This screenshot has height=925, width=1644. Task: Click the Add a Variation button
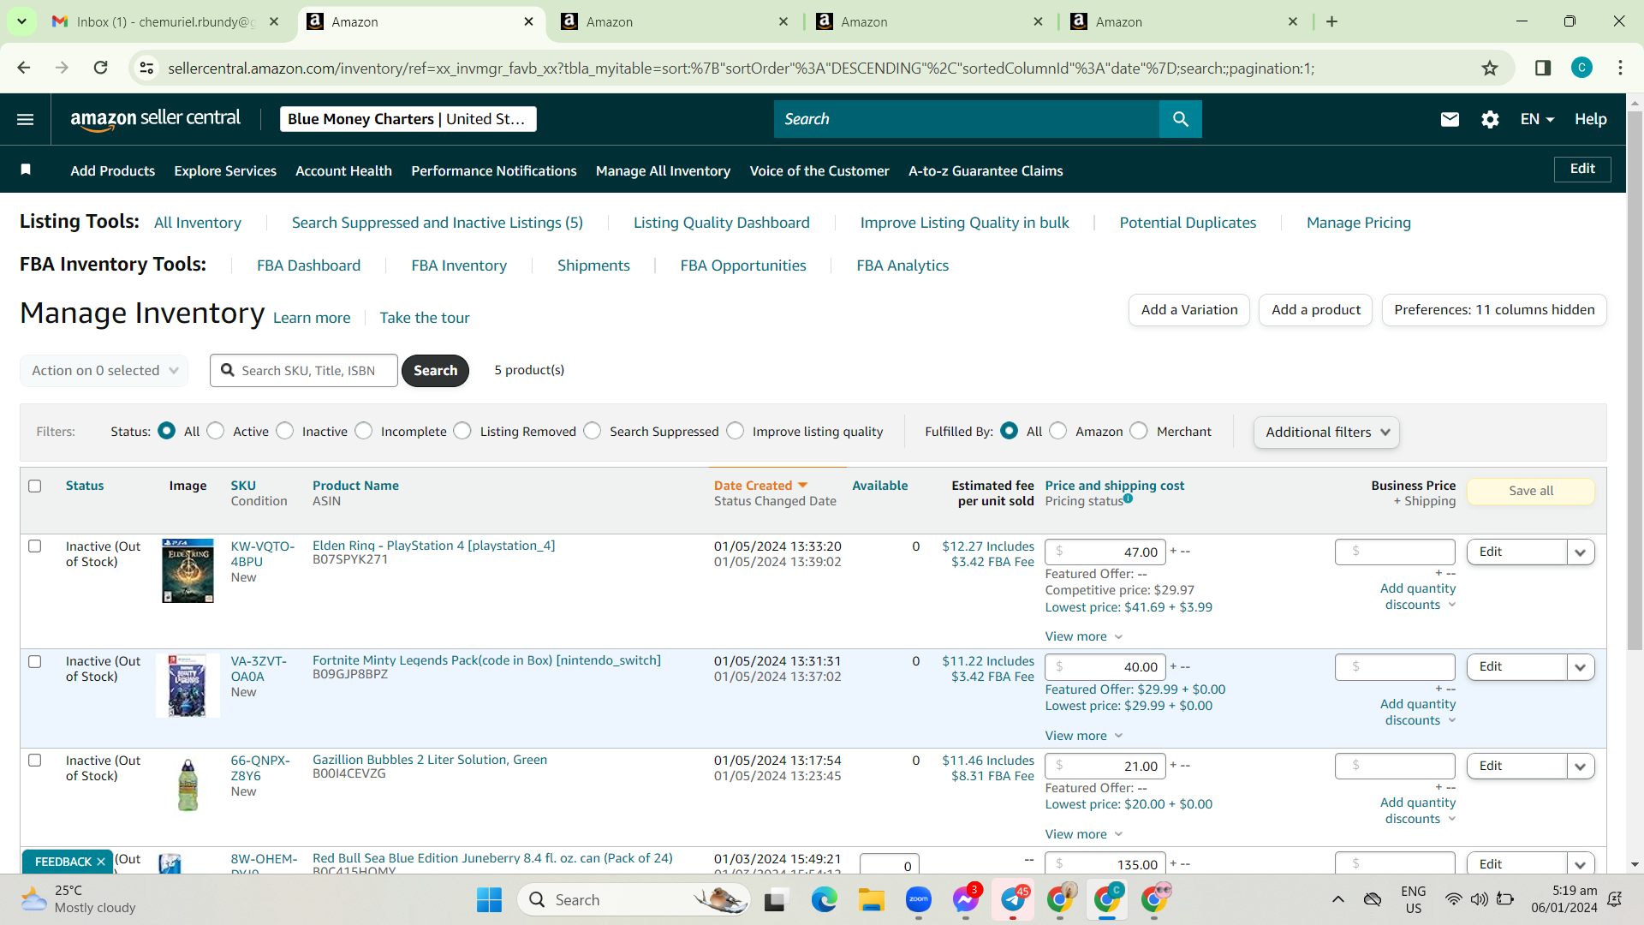(1189, 310)
